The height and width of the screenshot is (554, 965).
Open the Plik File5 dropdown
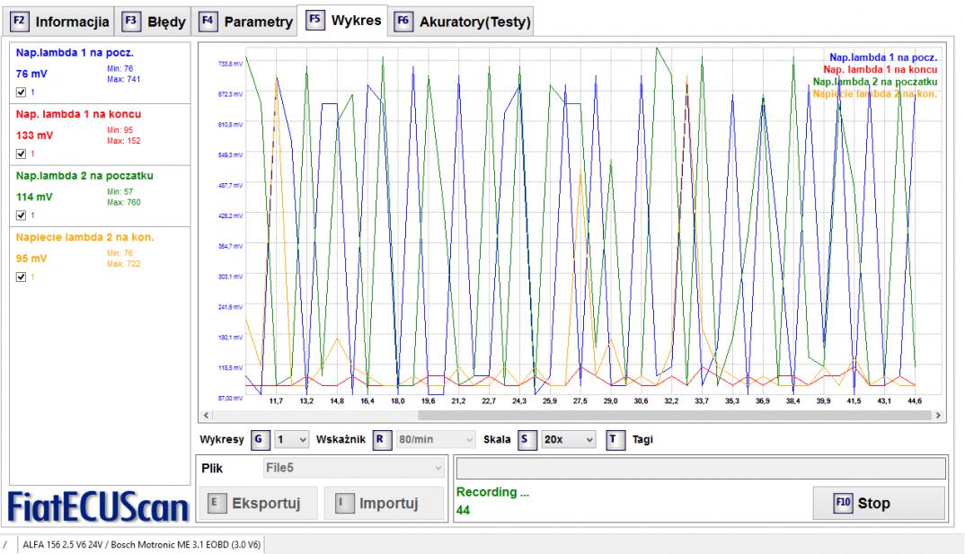tap(353, 468)
